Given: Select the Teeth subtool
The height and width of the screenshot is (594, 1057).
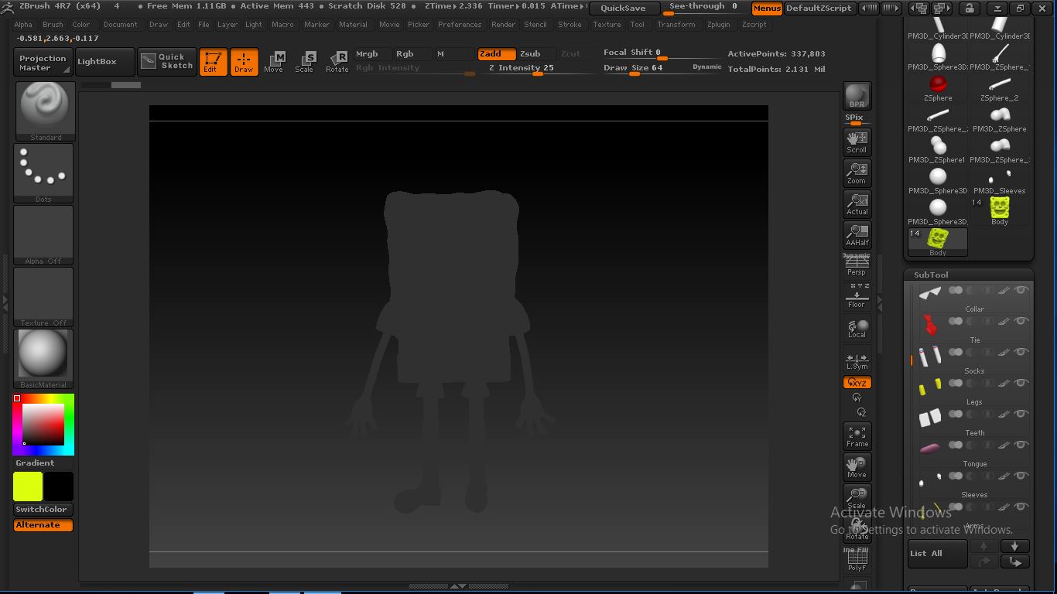Looking at the screenshot, I should [974, 421].
